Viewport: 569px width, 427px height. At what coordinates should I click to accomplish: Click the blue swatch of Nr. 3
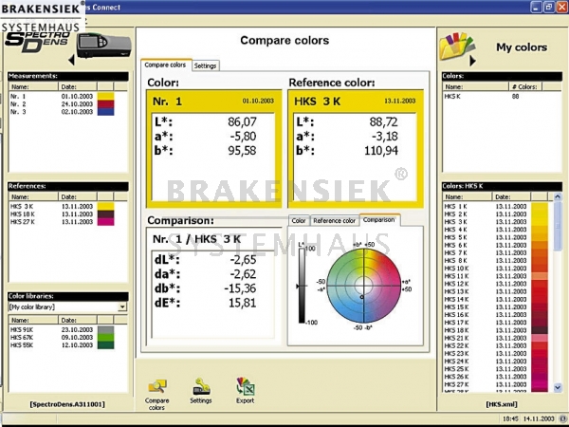coord(105,112)
